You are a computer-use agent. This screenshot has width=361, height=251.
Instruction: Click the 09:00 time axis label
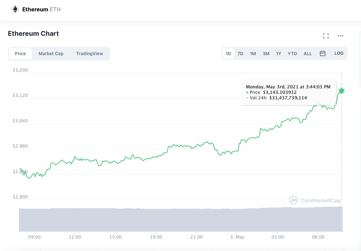pos(34,237)
